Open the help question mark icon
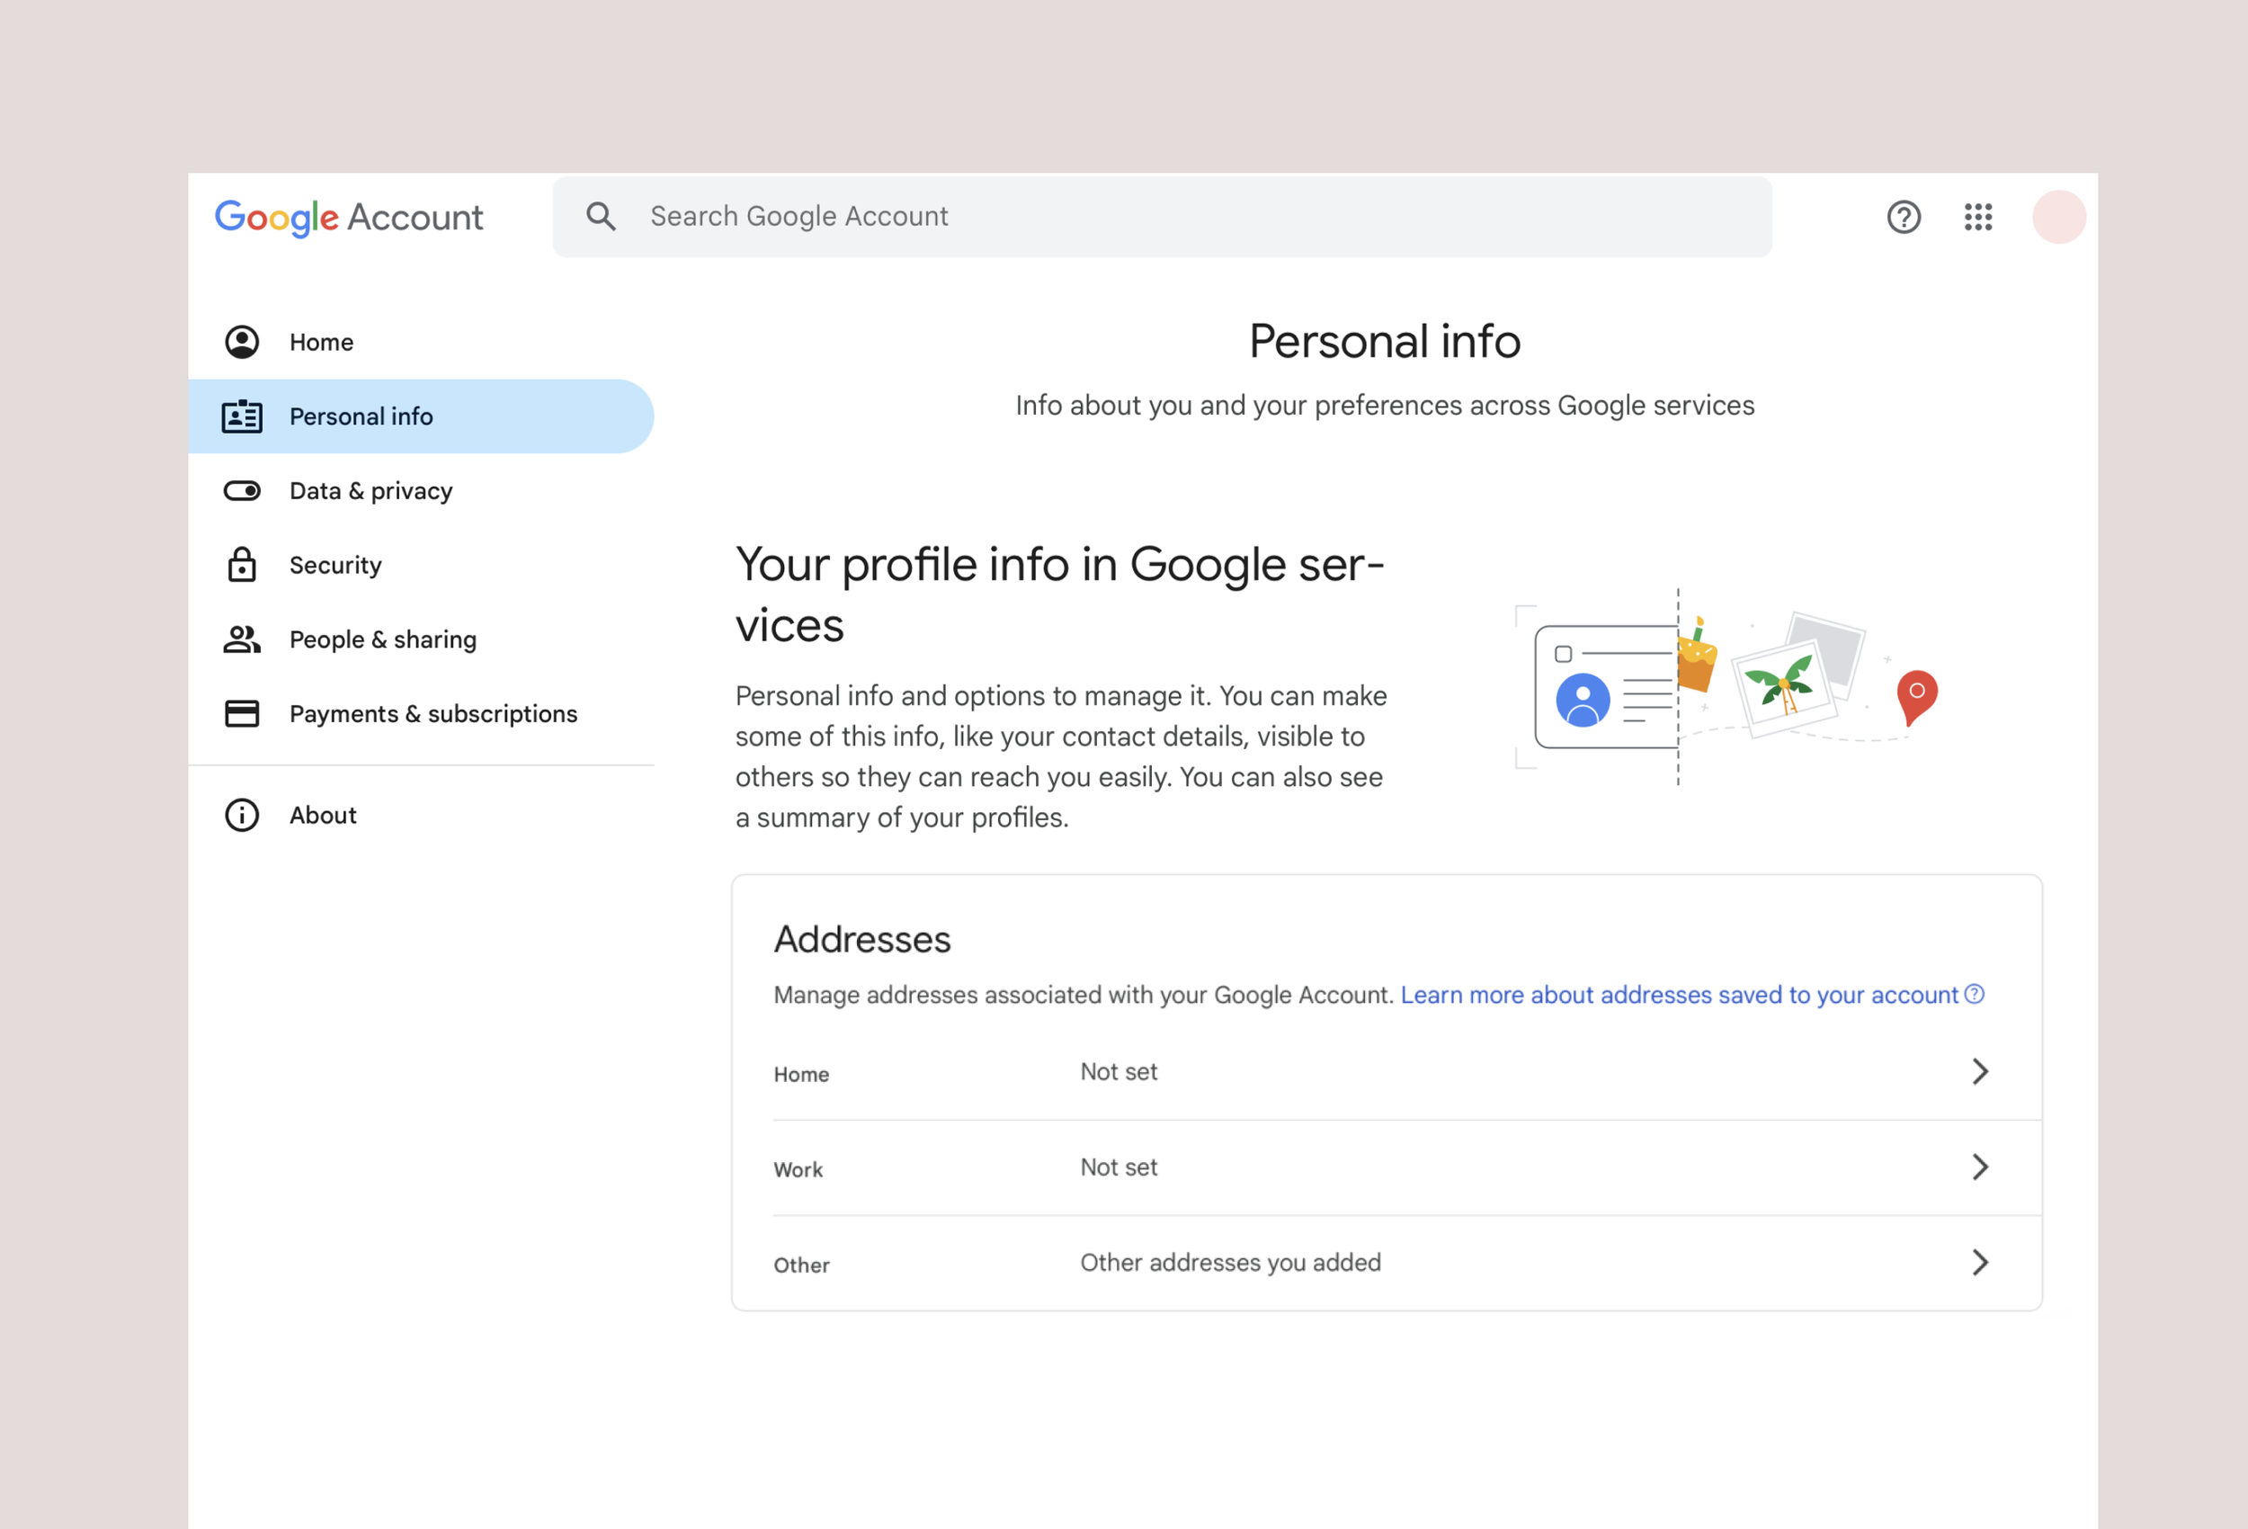2248x1529 pixels. click(x=1904, y=217)
